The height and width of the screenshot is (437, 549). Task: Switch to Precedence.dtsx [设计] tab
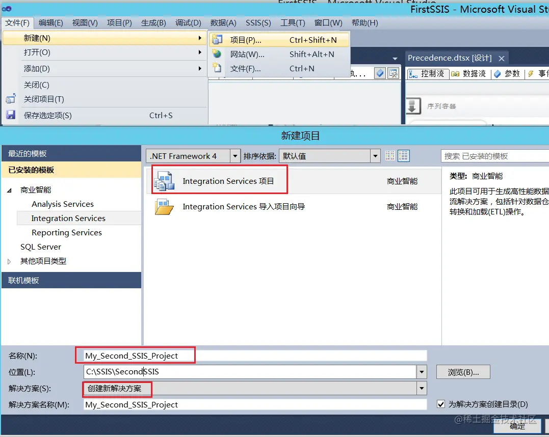(x=450, y=58)
